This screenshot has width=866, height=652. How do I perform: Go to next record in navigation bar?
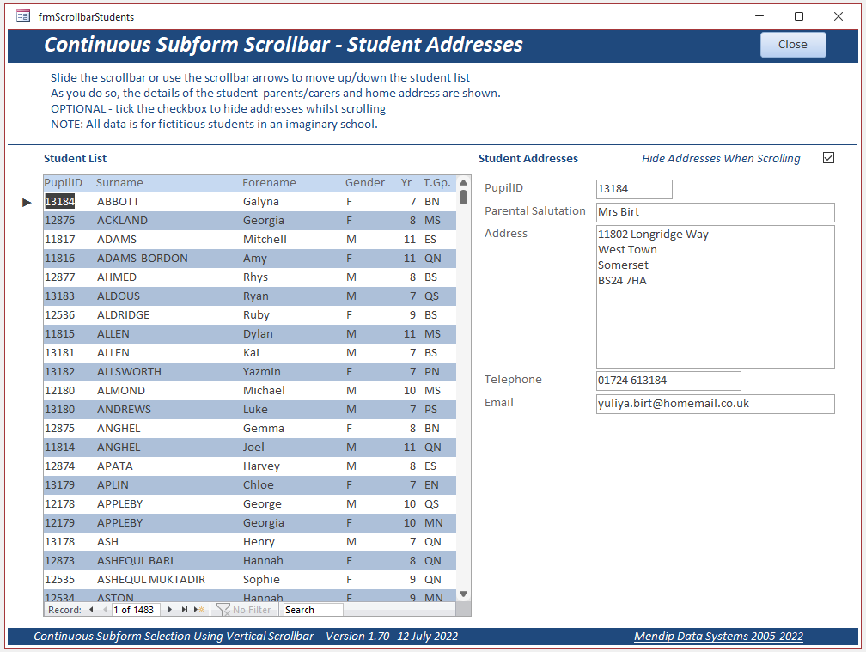[x=169, y=610]
